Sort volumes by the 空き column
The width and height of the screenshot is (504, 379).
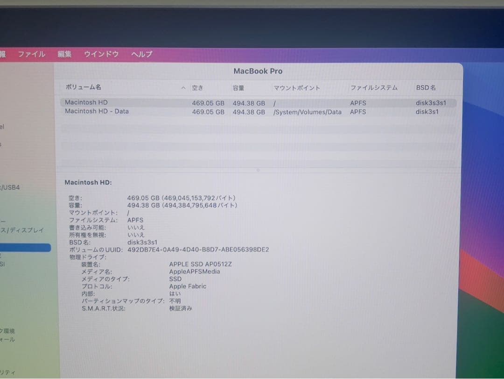pos(197,87)
